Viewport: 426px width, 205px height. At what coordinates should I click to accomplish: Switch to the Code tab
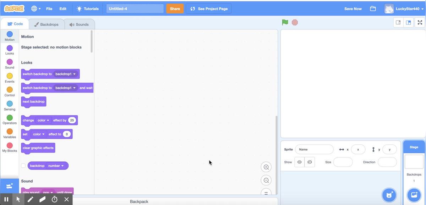[x=15, y=24]
